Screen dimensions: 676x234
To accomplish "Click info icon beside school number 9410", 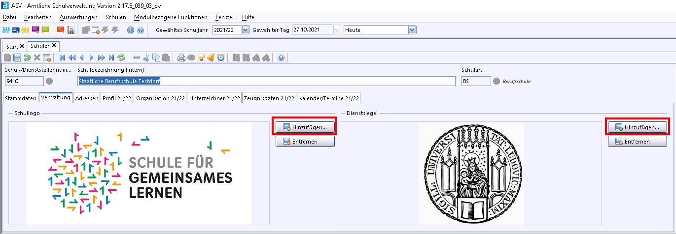I will point(49,81).
